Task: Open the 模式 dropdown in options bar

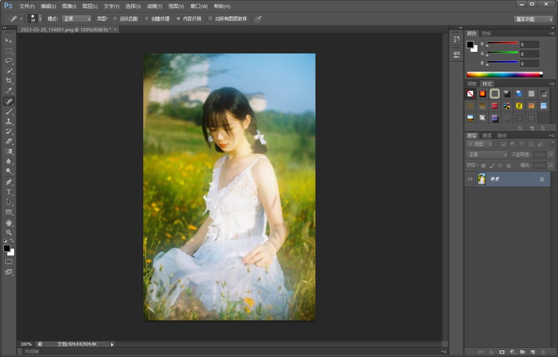Action: [x=77, y=19]
